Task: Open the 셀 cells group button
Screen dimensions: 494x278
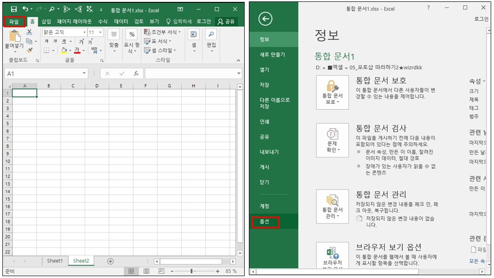Action: pos(194,40)
